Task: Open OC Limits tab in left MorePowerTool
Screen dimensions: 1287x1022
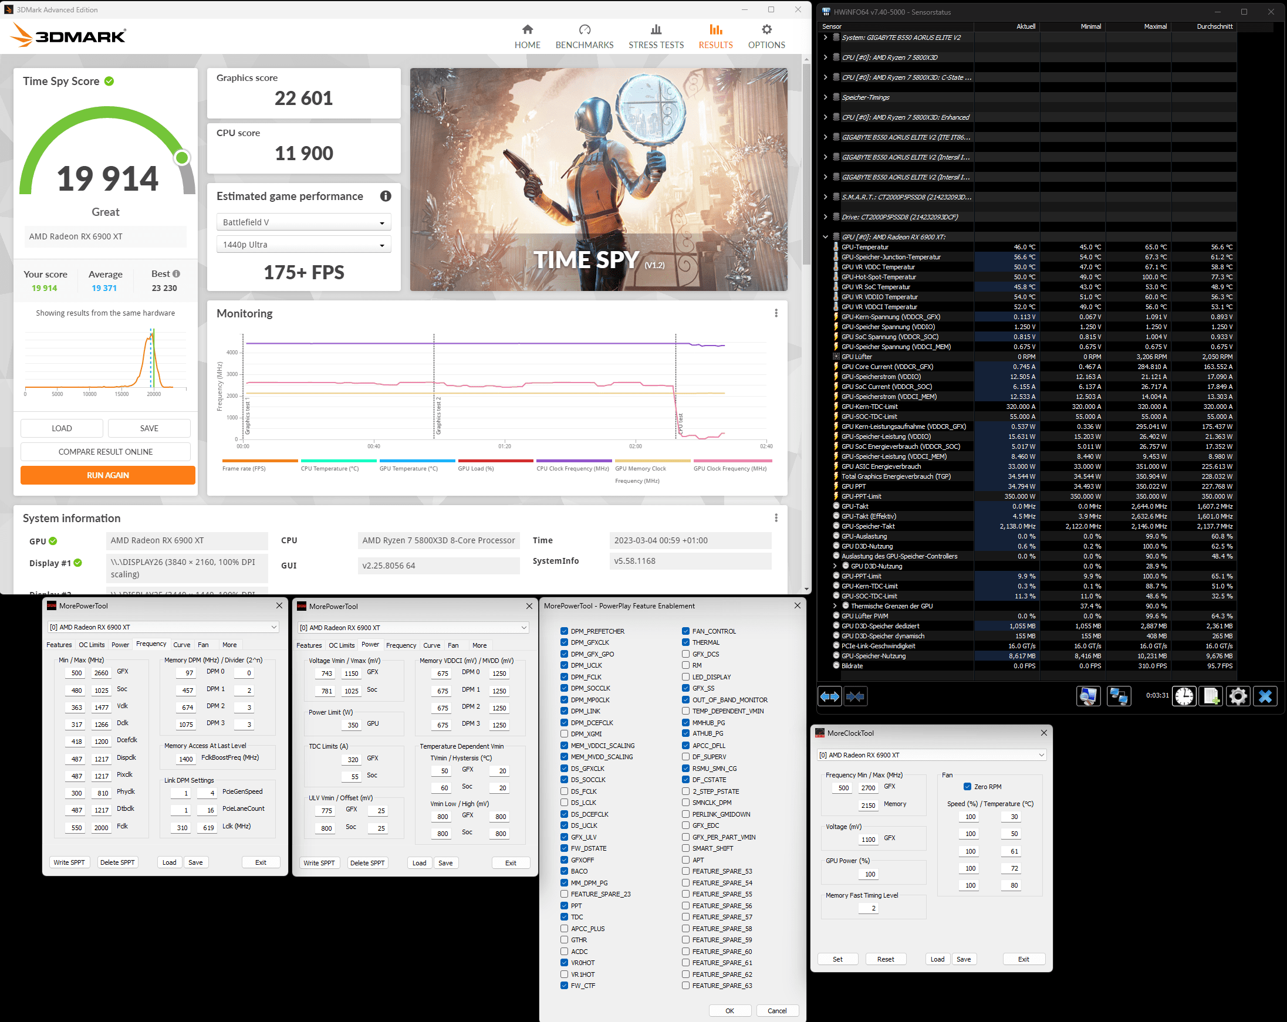Action: pos(92,645)
